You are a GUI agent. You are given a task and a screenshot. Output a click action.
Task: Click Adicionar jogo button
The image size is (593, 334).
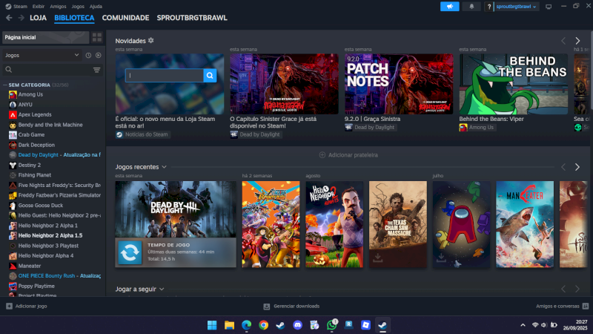[x=26, y=306]
